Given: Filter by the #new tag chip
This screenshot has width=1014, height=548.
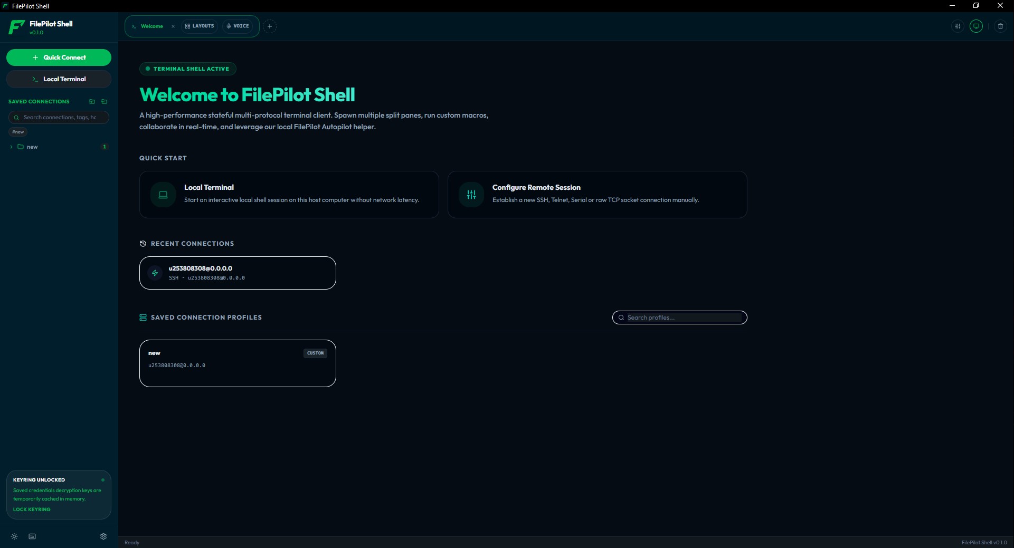Looking at the screenshot, I should (18, 132).
